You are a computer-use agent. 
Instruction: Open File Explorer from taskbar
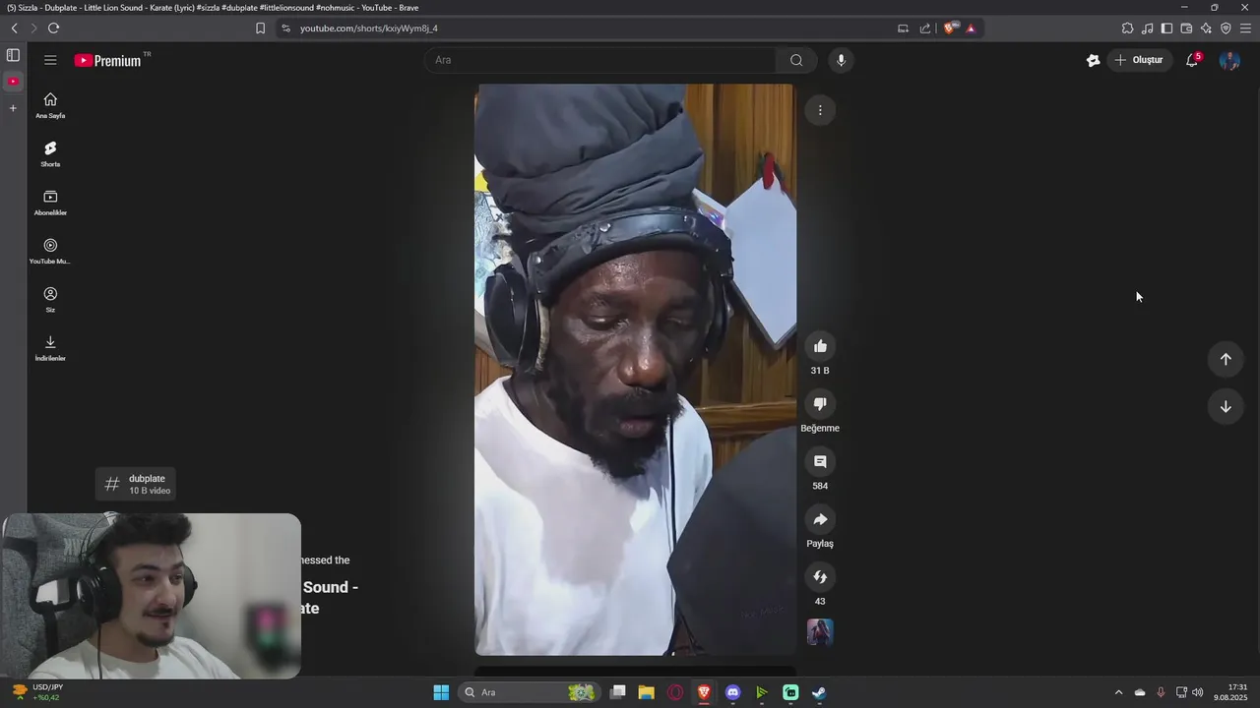[x=646, y=692]
